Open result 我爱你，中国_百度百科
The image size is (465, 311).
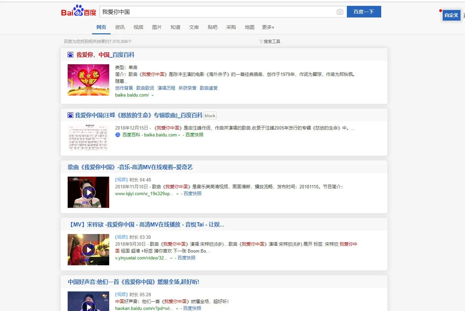point(105,55)
